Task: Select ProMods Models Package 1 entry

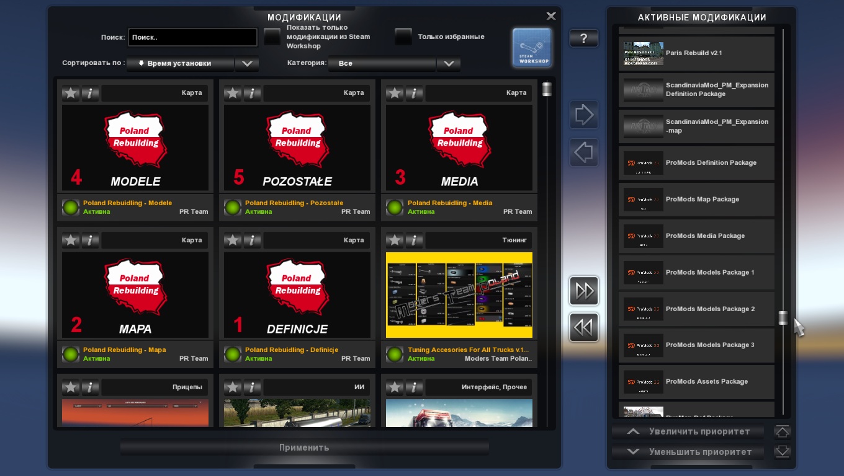Action: click(696, 273)
